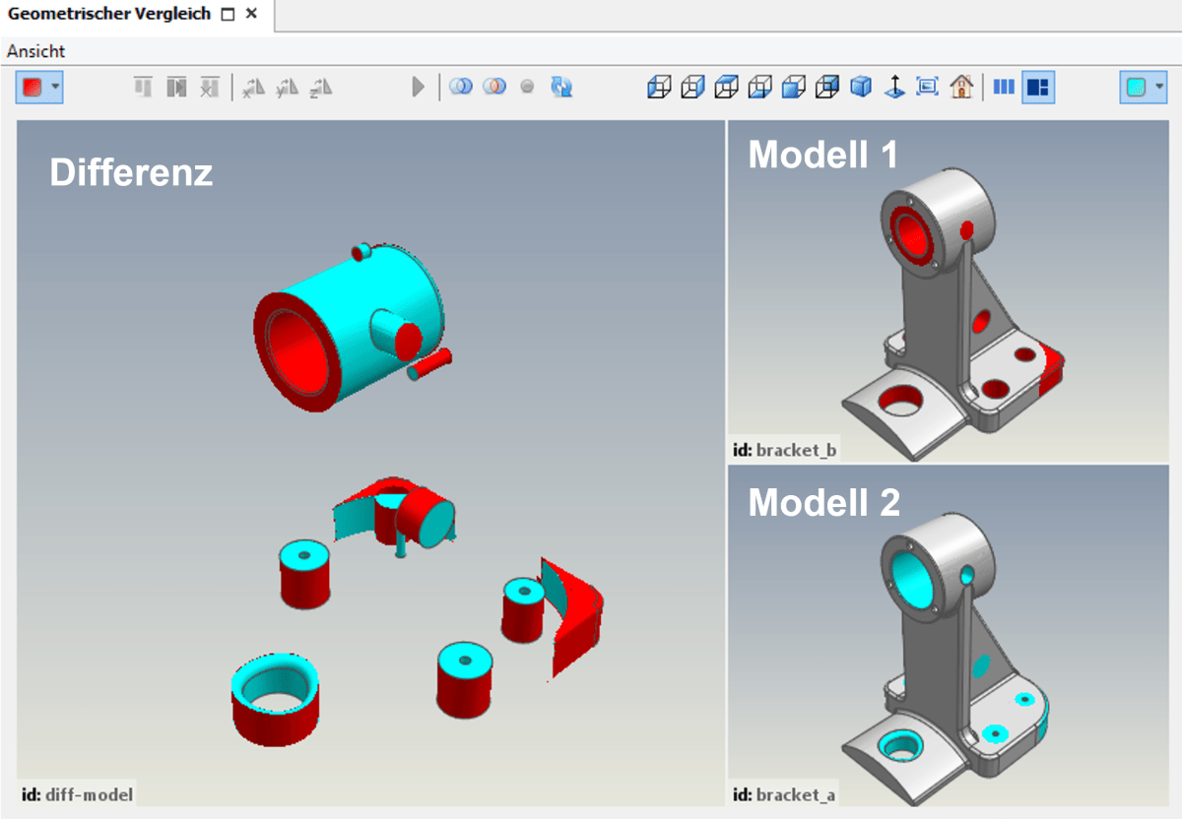Click the small gray dot icon
Image resolution: width=1182 pixels, height=819 pixels.
[527, 87]
